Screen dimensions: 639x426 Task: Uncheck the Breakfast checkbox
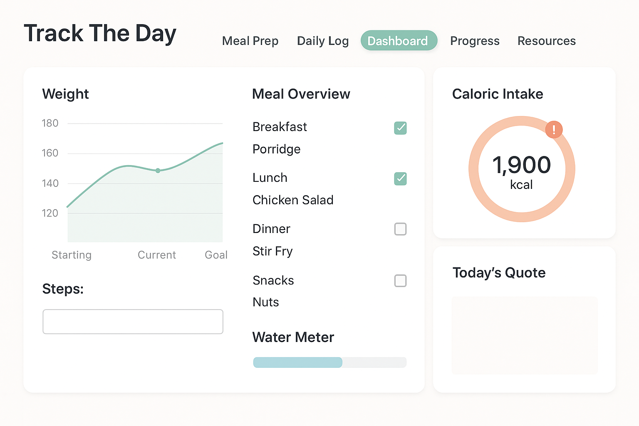400,128
